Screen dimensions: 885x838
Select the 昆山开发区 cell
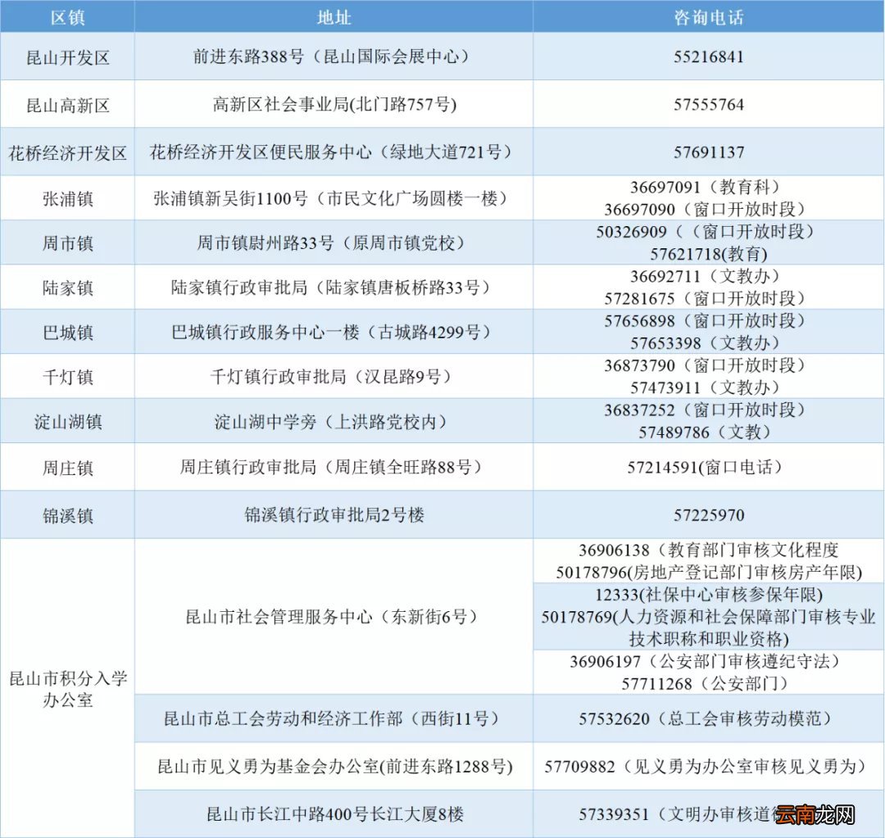[x=68, y=57]
